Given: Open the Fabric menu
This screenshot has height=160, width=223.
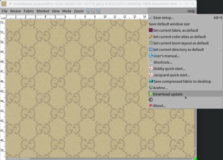Looking at the screenshot, I should click(x=29, y=11).
